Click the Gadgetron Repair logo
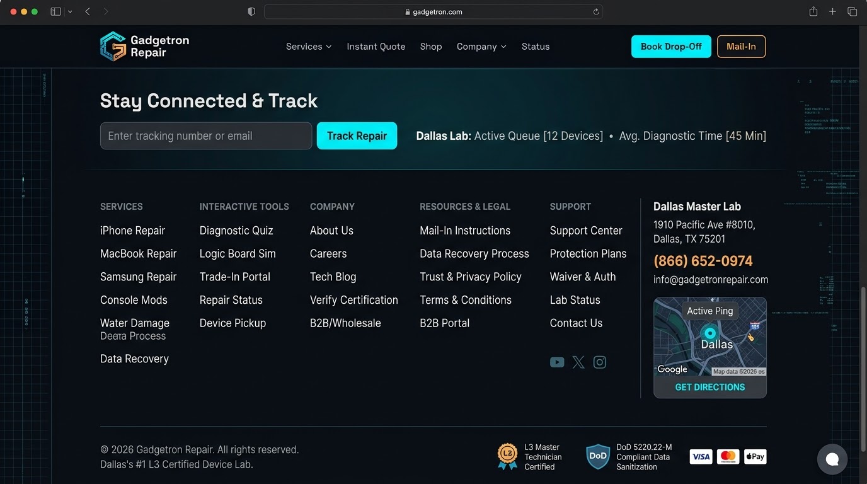 pyautogui.click(x=144, y=47)
